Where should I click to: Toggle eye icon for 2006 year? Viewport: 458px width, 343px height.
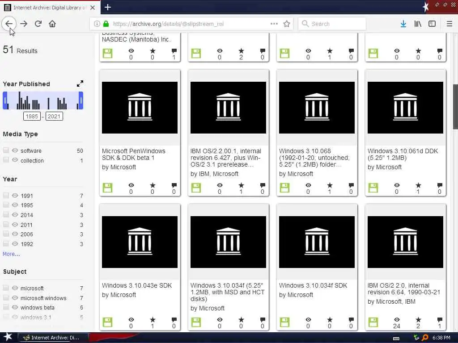coord(15,234)
